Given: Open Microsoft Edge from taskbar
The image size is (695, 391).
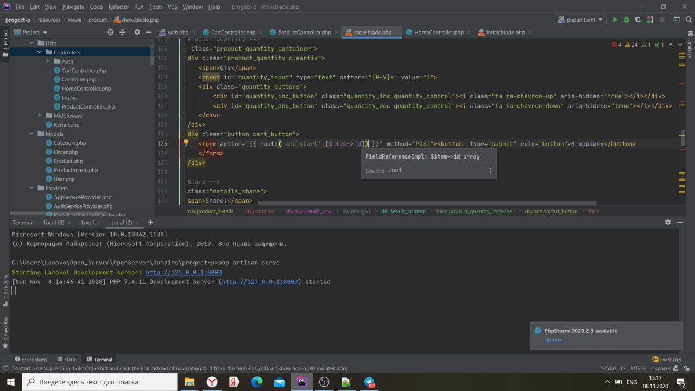Looking at the screenshot, I should click(257, 382).
